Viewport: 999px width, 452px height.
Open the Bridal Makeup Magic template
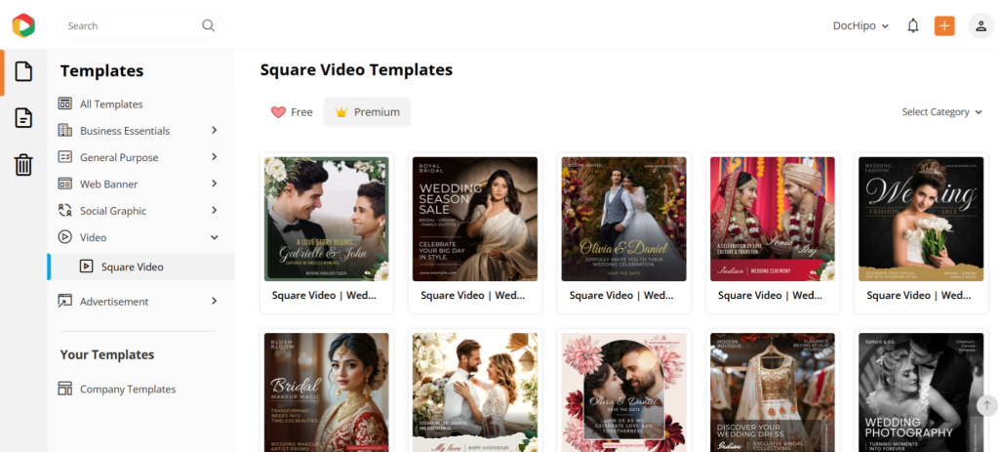326,390
